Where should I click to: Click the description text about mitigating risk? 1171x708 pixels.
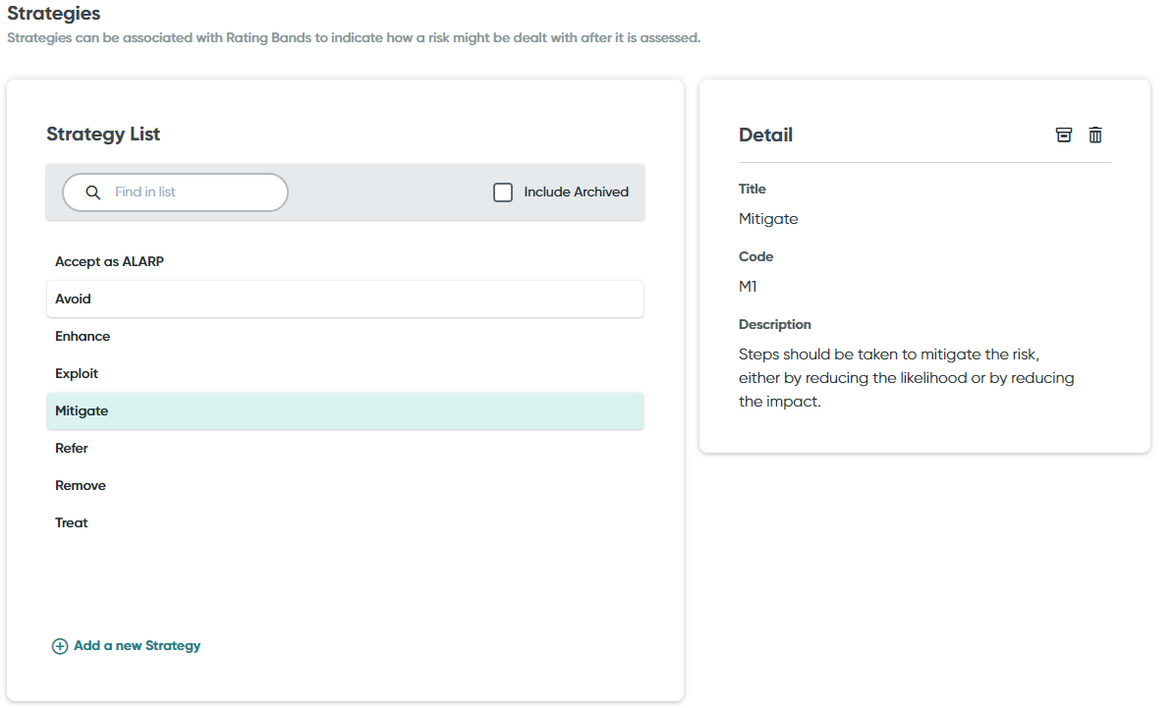click(x=906, y=378)
